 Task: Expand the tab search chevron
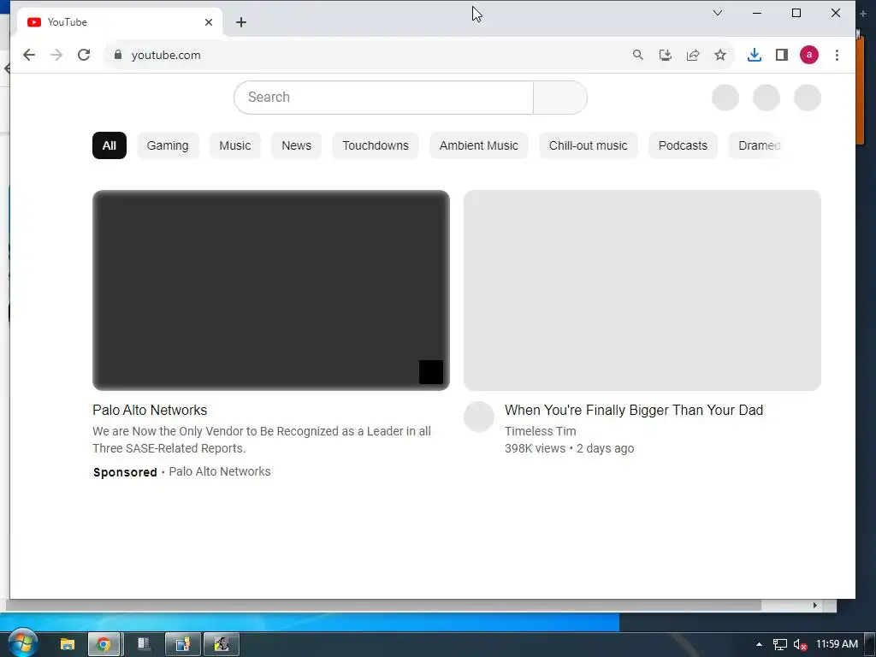coord(718,13)
